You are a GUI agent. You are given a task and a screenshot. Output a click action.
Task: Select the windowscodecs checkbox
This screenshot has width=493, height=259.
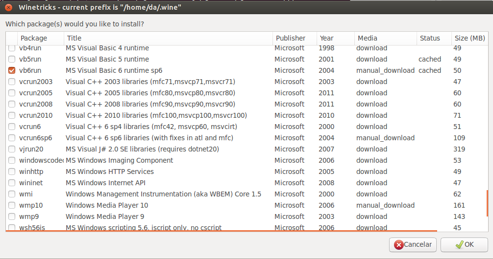pos(12,160)
